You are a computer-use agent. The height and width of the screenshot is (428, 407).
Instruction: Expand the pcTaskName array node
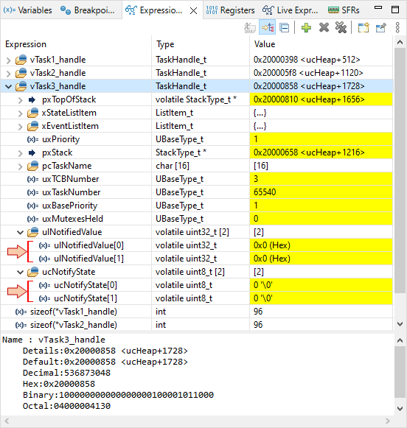(x=20, y=166)
